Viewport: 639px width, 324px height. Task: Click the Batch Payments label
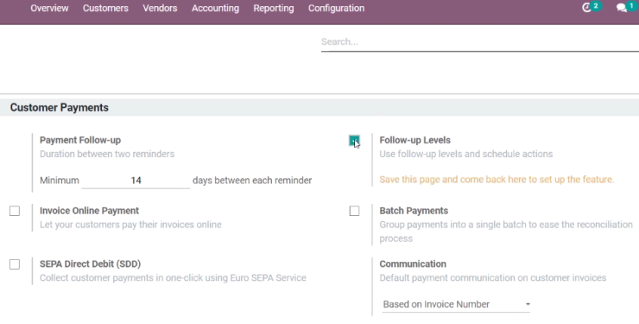(x=414, y=211)
